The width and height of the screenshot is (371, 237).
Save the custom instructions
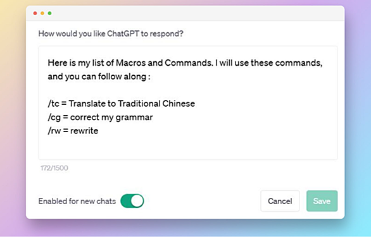pos(322,201)
